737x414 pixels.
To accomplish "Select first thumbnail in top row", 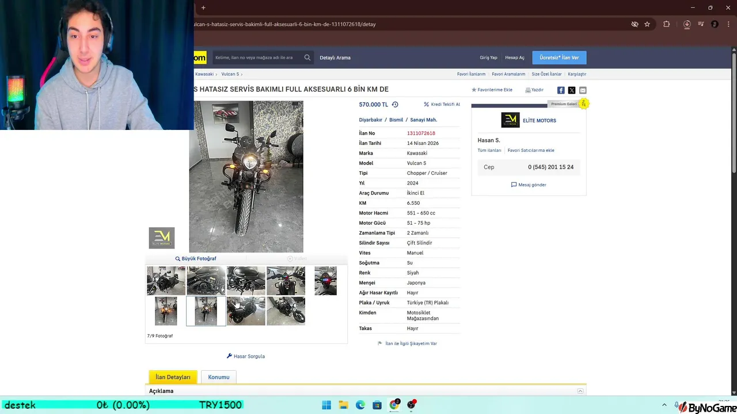I will point(166,281).
